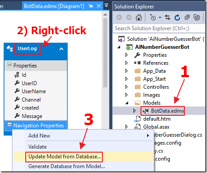Screen dimensions: 207x173
Task: Click the Solution Explorer panel title
Action: tap(134, 7)
